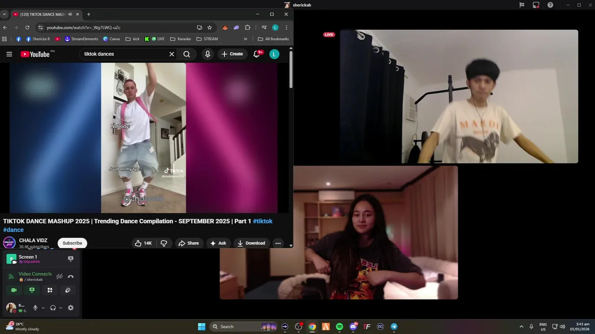The width and height of the screenshot is (595, 334).
Task: Open All Bookmarks folder
Action: tap(273, 39)
